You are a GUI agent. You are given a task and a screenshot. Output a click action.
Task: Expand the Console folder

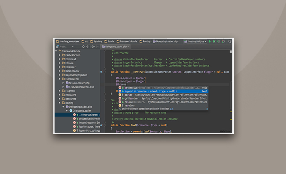click(x=60, y=63)
